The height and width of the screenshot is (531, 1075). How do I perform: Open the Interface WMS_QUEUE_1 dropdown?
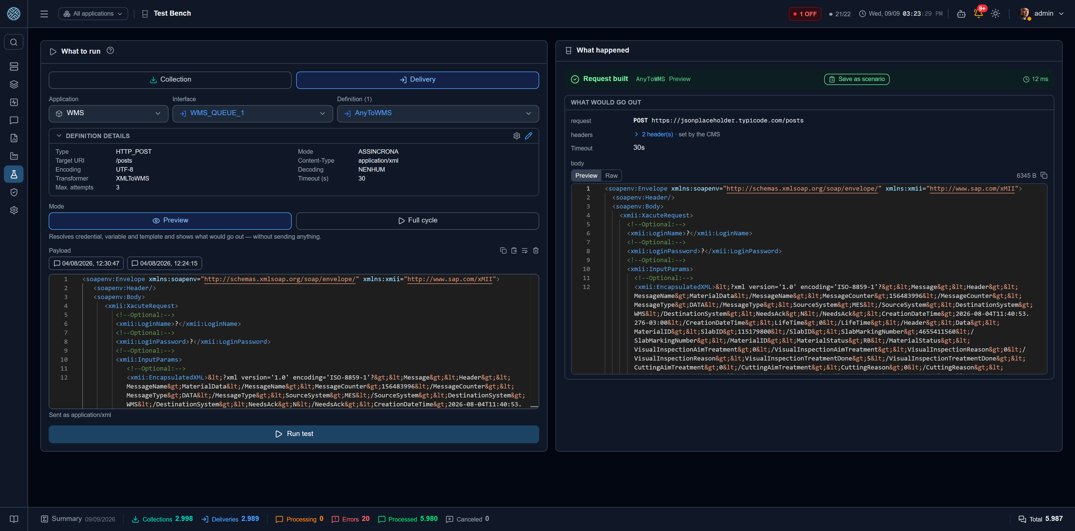point(253,113)
